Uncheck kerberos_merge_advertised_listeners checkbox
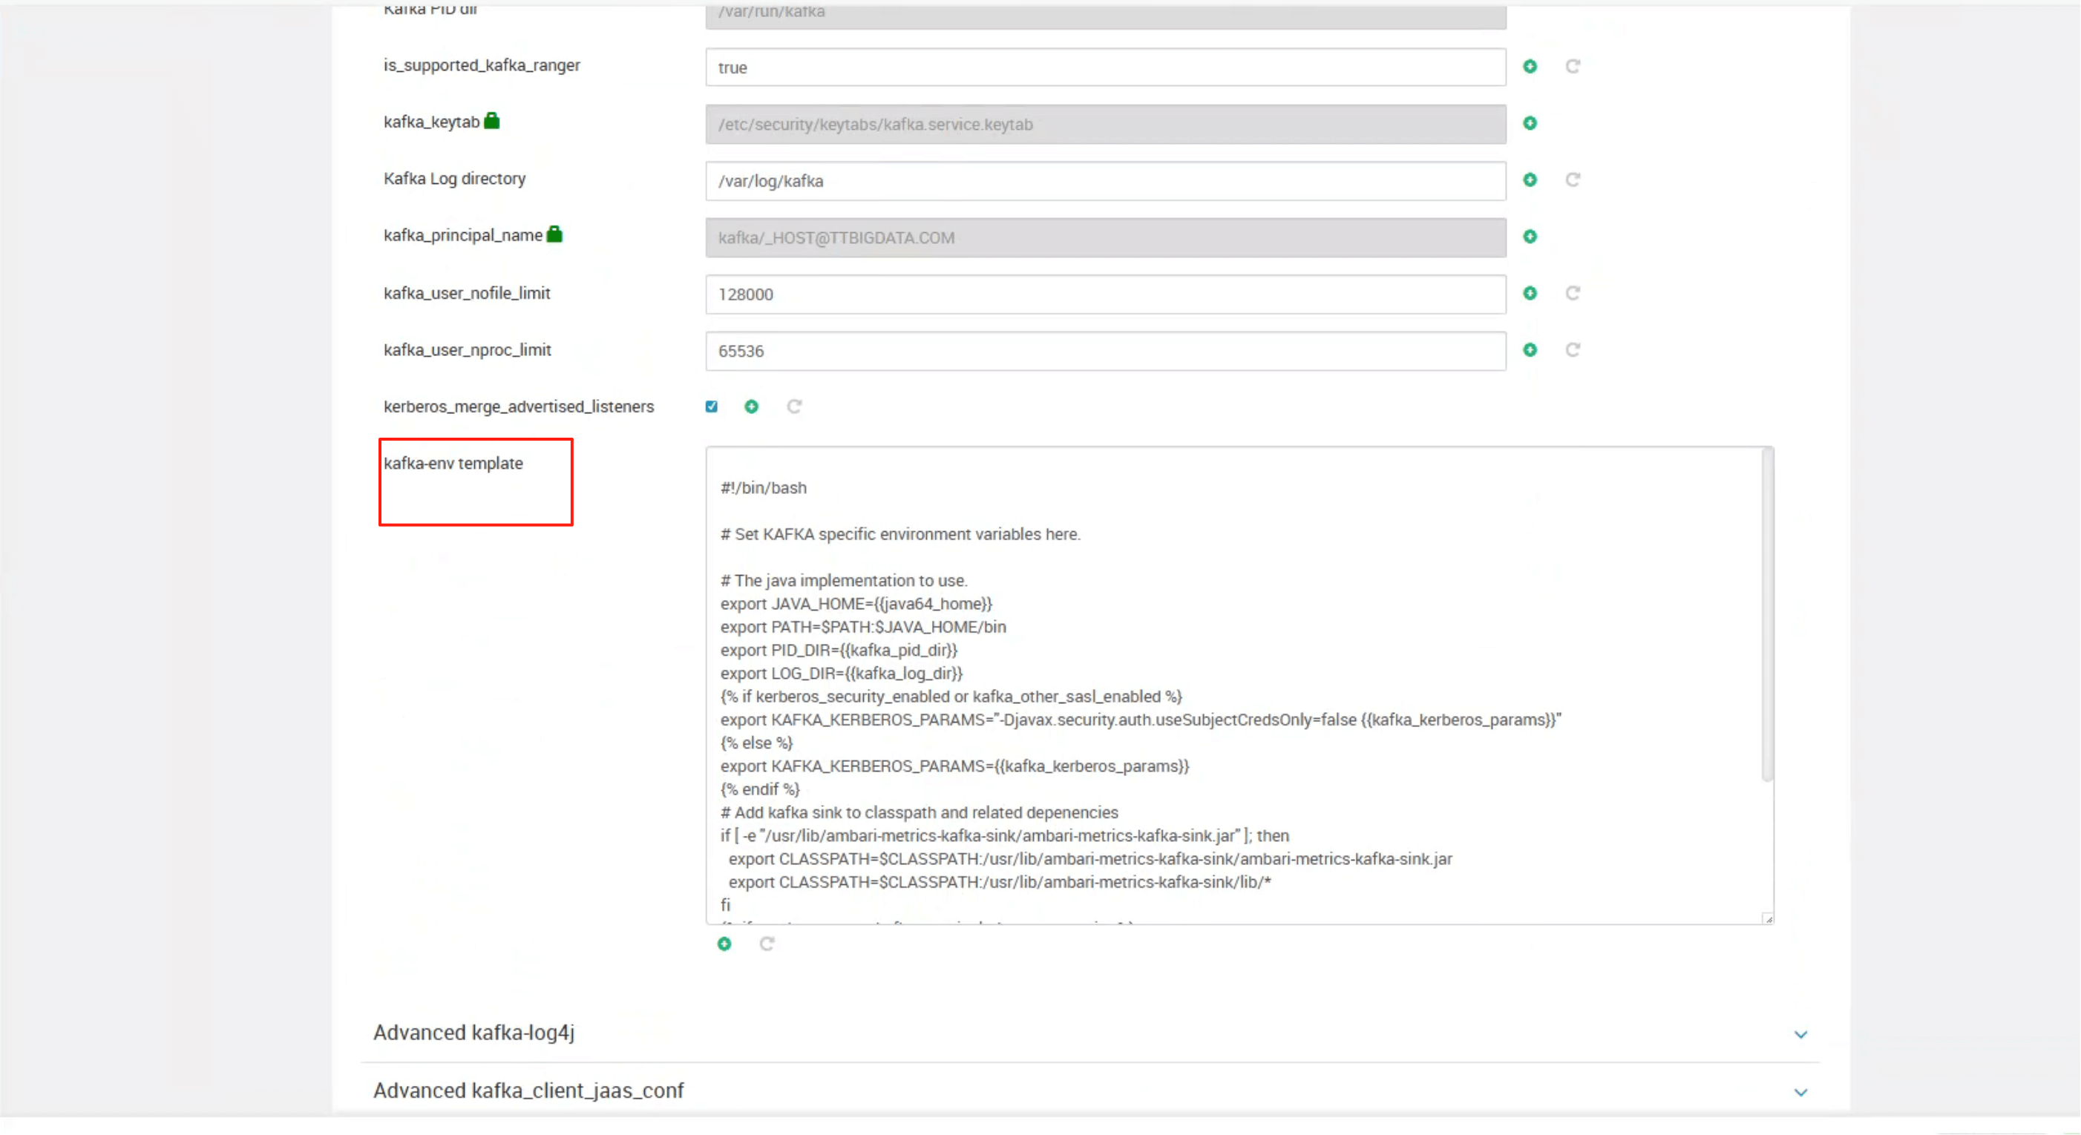The image size is (2081, 1135). pos(711,407)
